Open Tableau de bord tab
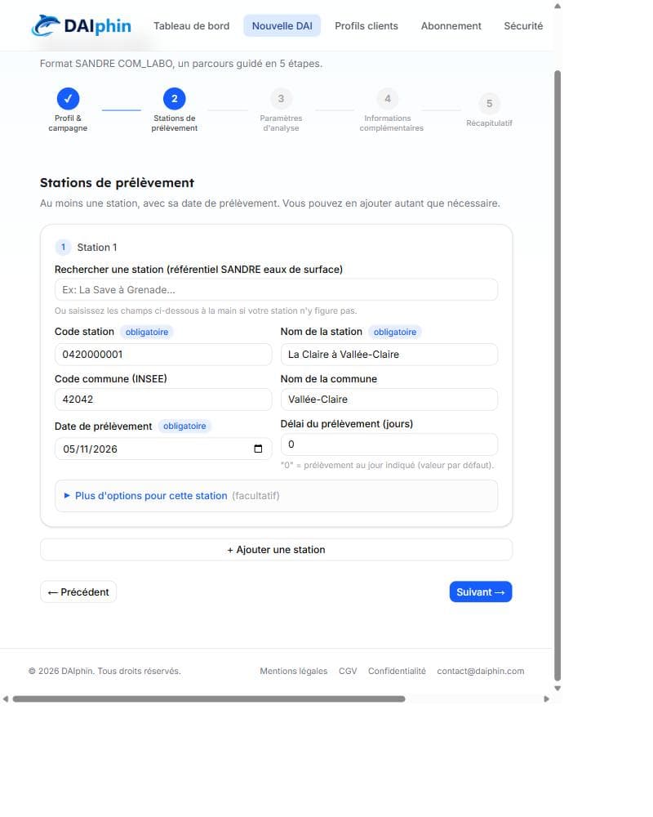This screenshot has height=817, width=653. coord(191,26)
